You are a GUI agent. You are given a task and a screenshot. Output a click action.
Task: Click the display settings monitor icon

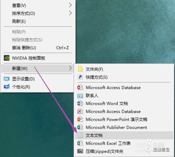tap(7, 79)
